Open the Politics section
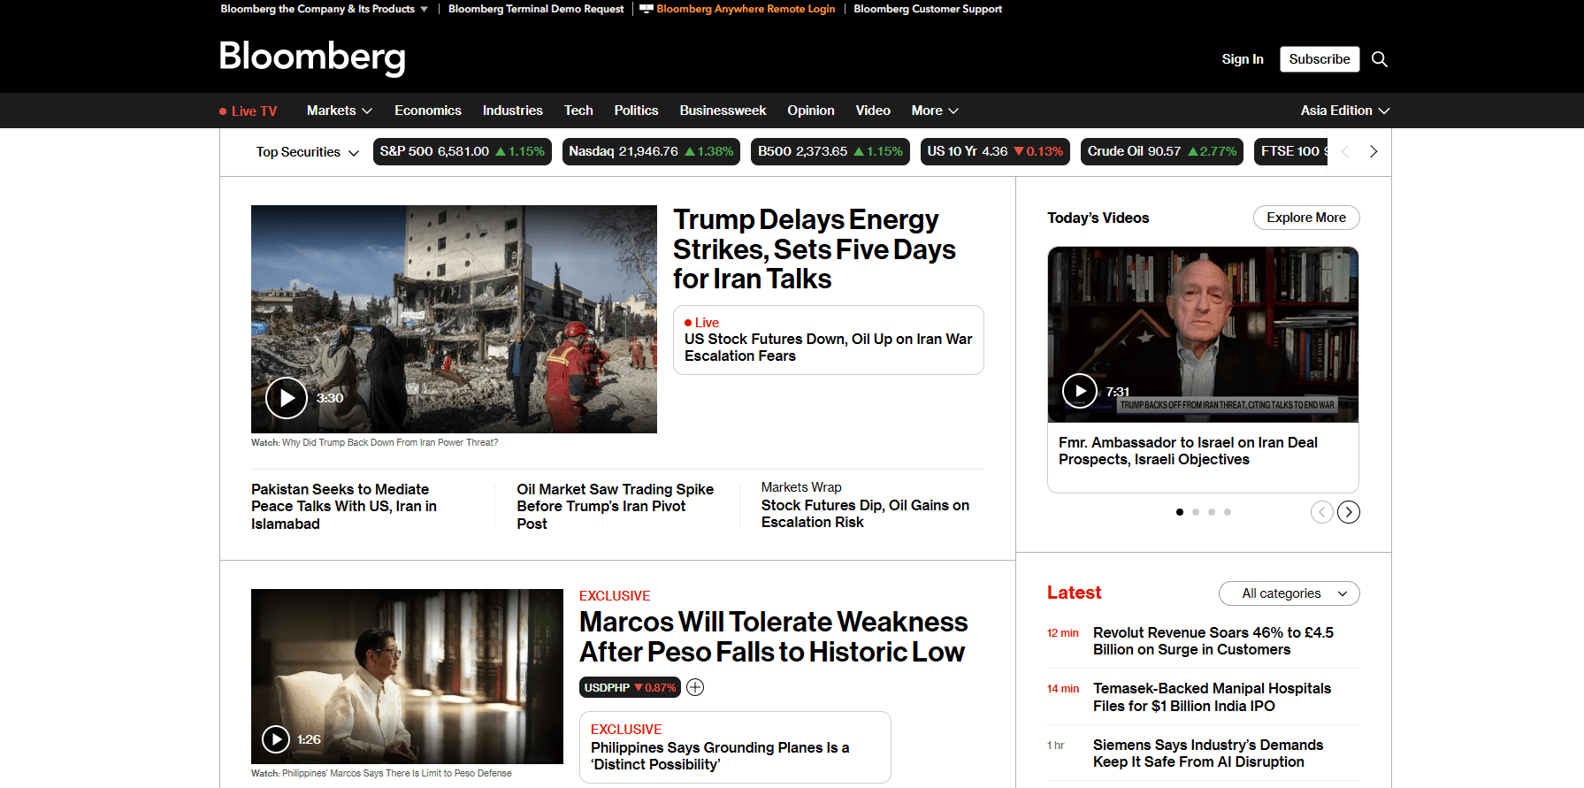This screenshot has height=788, width=1584. [636, 111]
